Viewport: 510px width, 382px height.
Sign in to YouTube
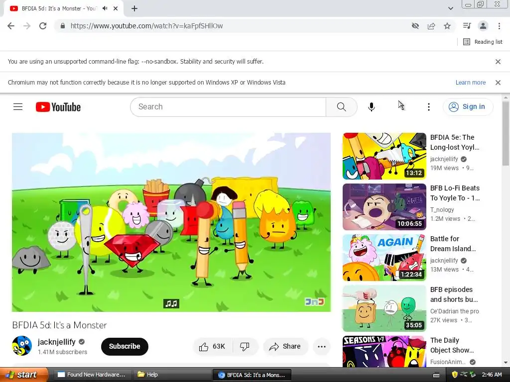(468, 107)
